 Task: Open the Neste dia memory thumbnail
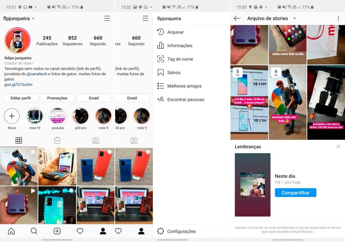pyautogui.click(x=253, y=185)
